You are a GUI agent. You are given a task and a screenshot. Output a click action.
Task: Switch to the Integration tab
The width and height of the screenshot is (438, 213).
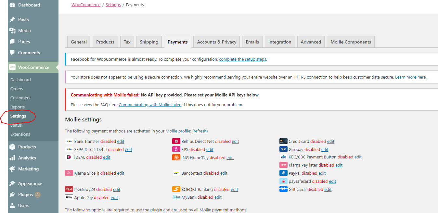point(280,42)
